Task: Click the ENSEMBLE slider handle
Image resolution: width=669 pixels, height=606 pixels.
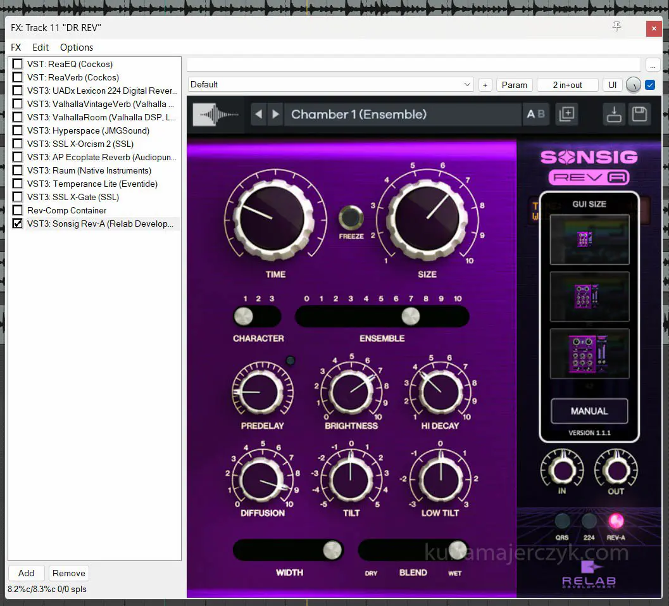Action: (x=410, y=316)
